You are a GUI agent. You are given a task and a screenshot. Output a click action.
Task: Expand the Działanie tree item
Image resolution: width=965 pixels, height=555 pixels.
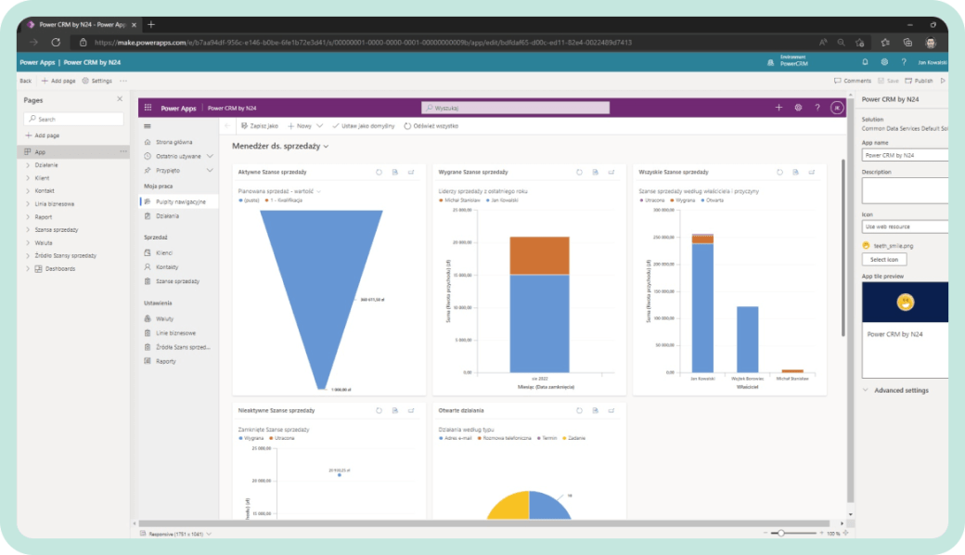(x=28, y=165)
